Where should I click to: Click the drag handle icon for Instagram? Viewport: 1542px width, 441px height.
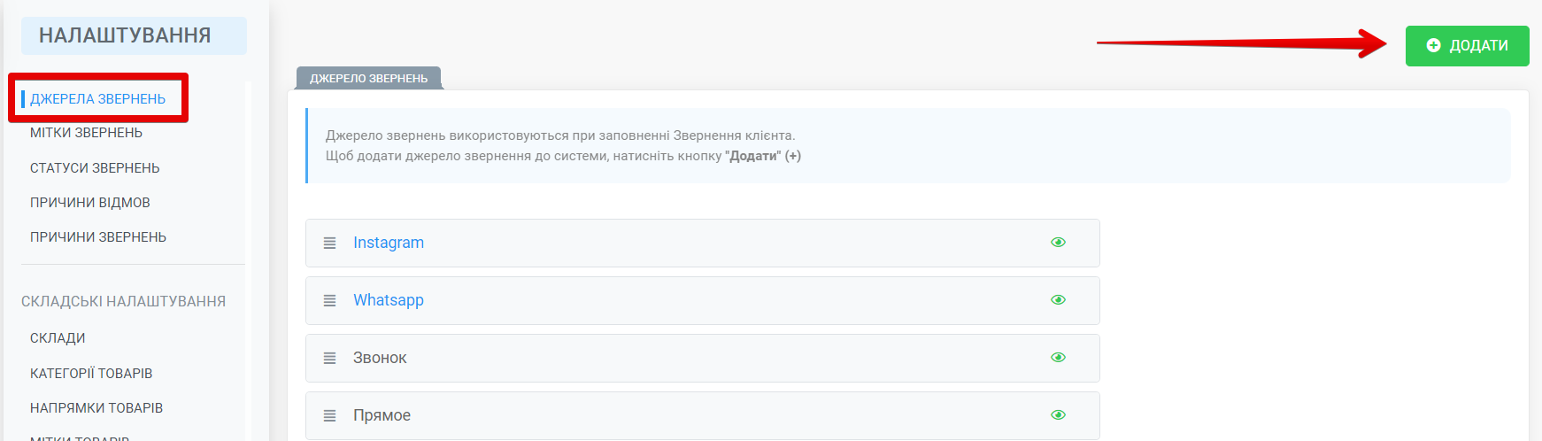(329, 243)
